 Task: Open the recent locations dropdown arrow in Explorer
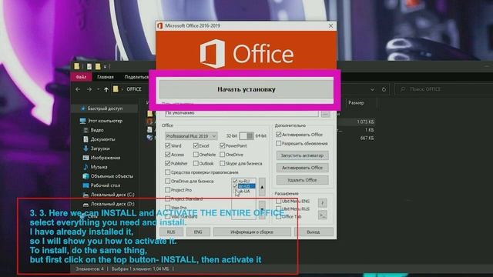pyautogui.click(x=99, y=89)
